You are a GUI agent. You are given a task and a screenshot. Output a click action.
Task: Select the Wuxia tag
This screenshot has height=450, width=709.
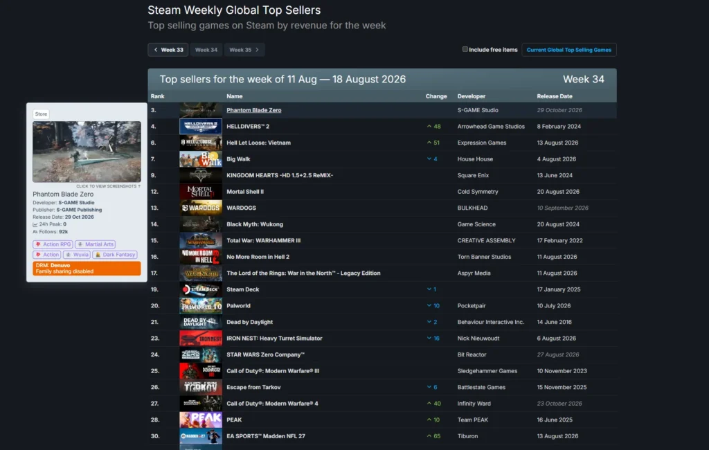76,255
